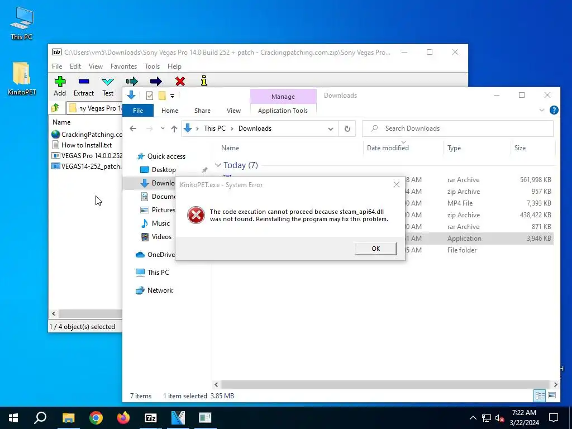The image size is (572, 429).
Task: Open 7-Zip Help menu
Action: [174, 66]
